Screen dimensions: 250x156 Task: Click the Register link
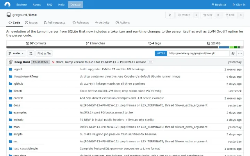(x=219, y=5)
